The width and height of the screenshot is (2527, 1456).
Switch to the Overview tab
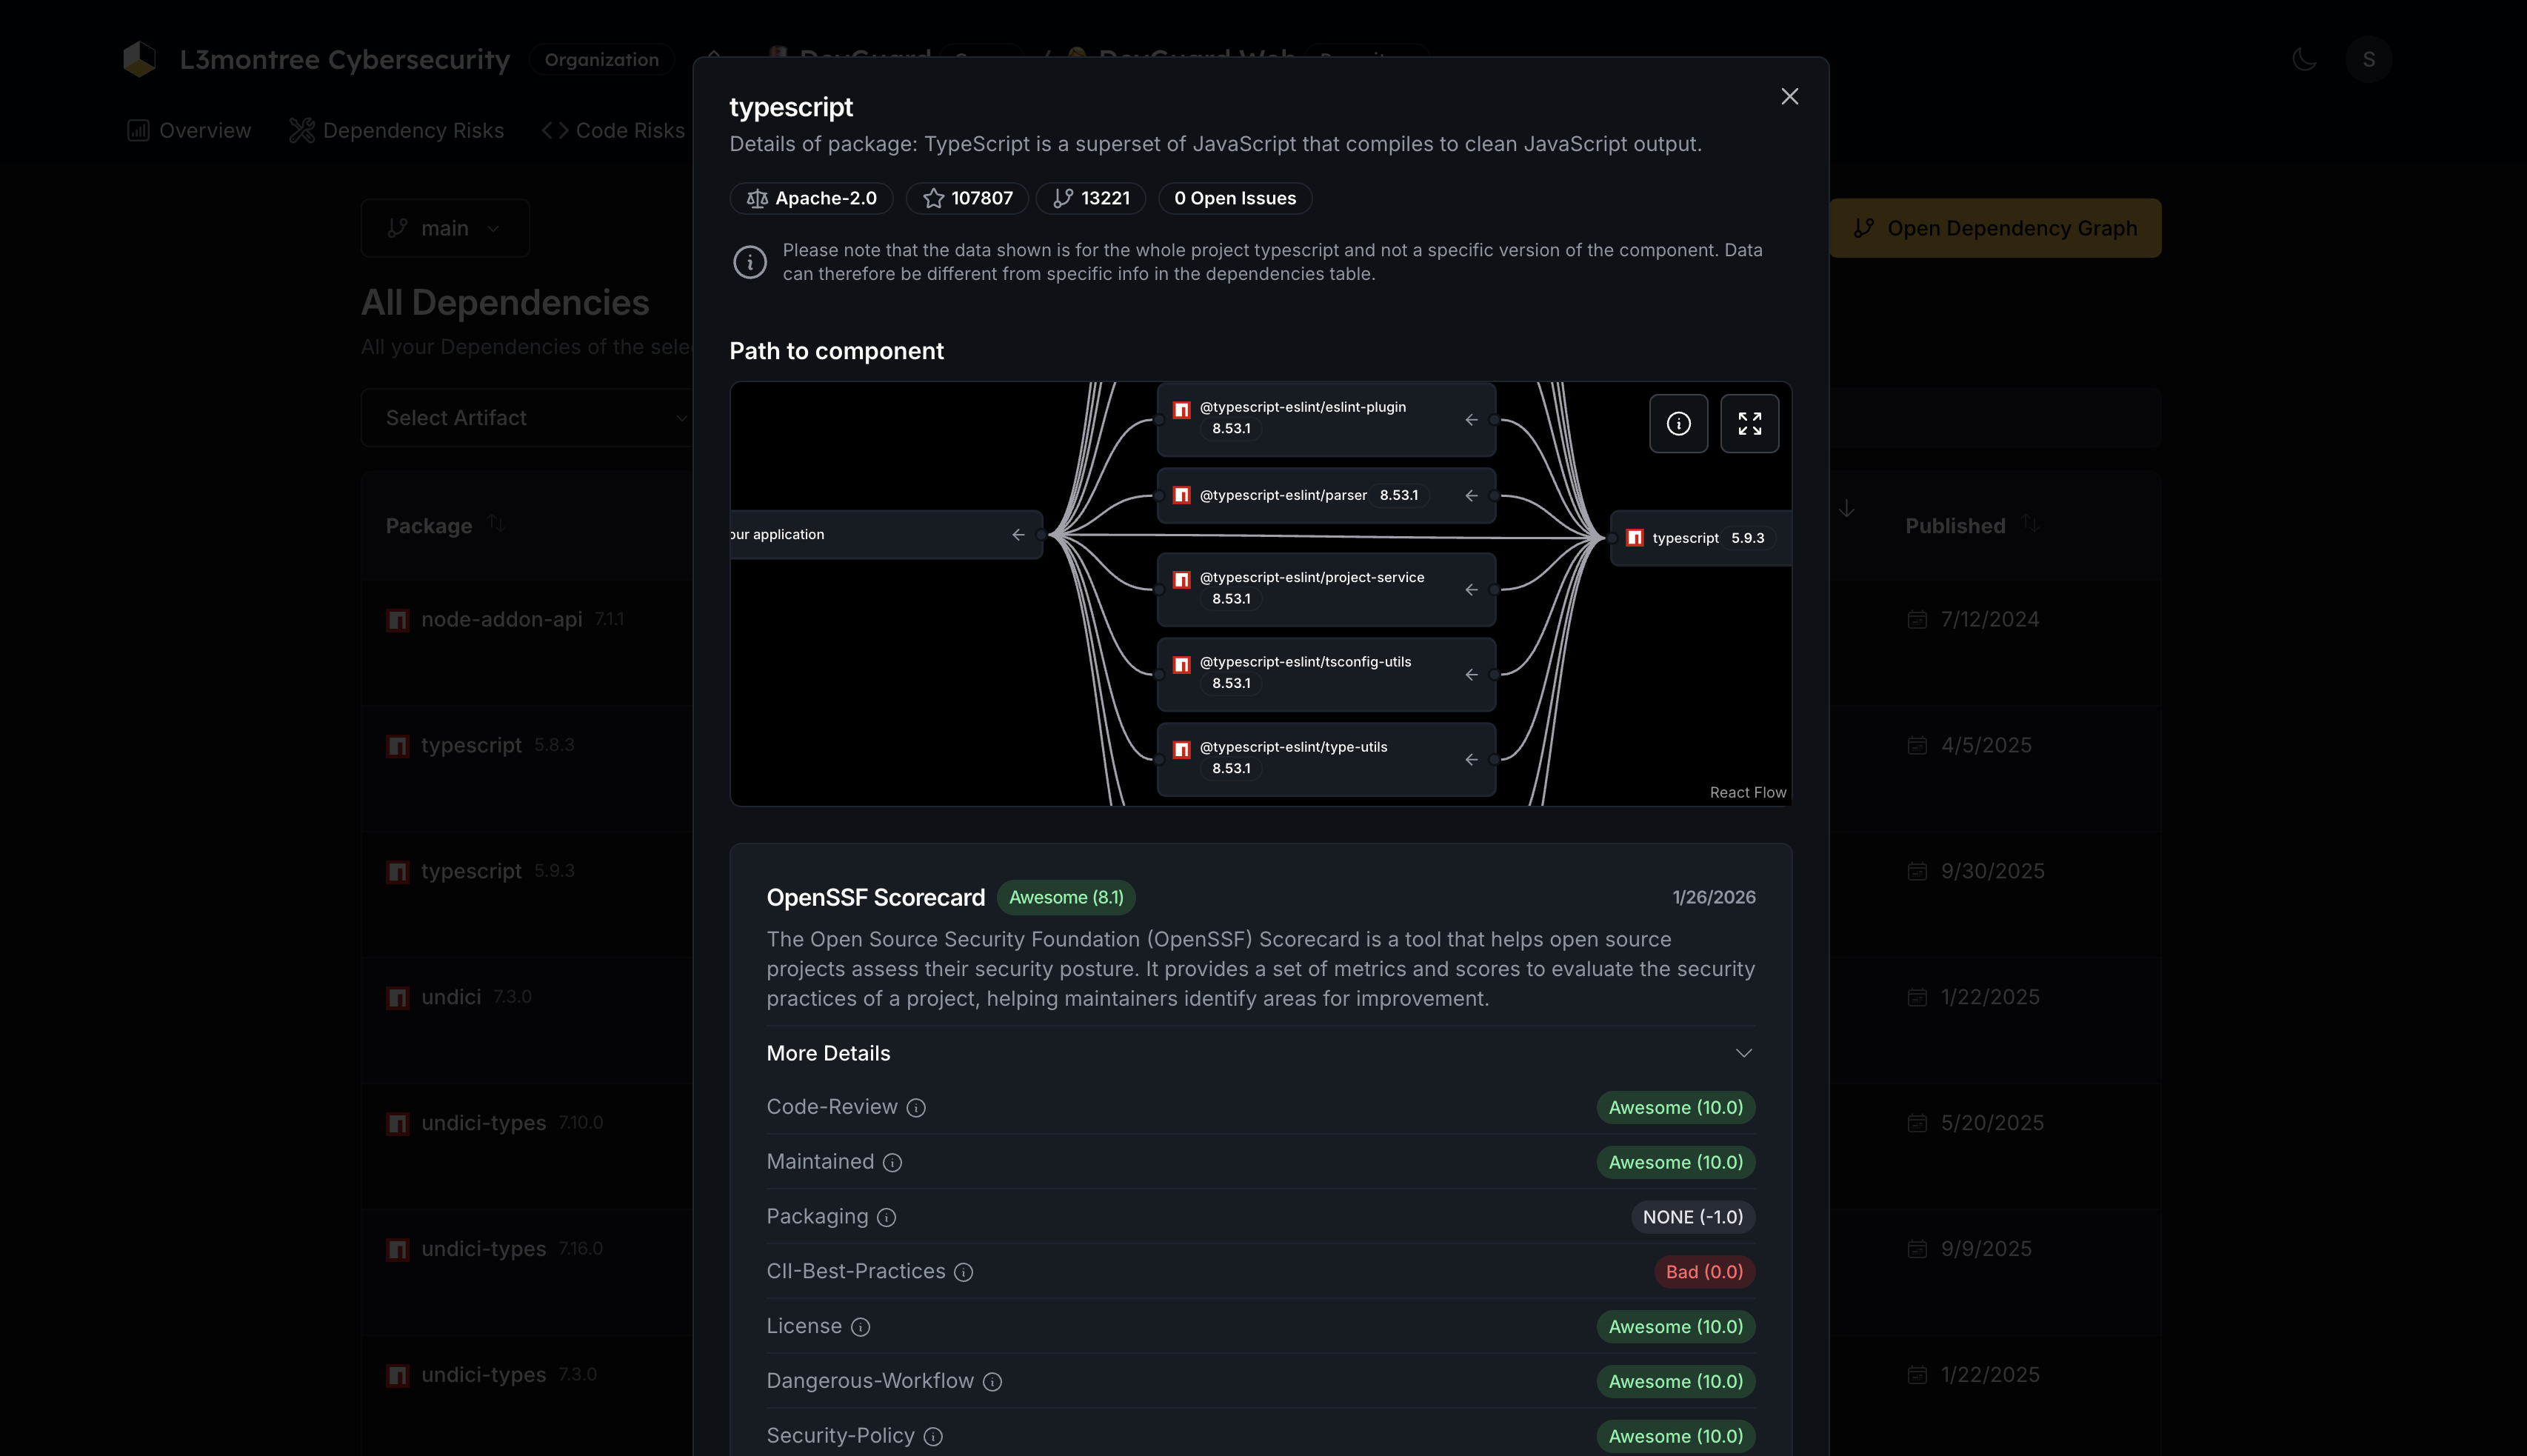pos(188,130)
